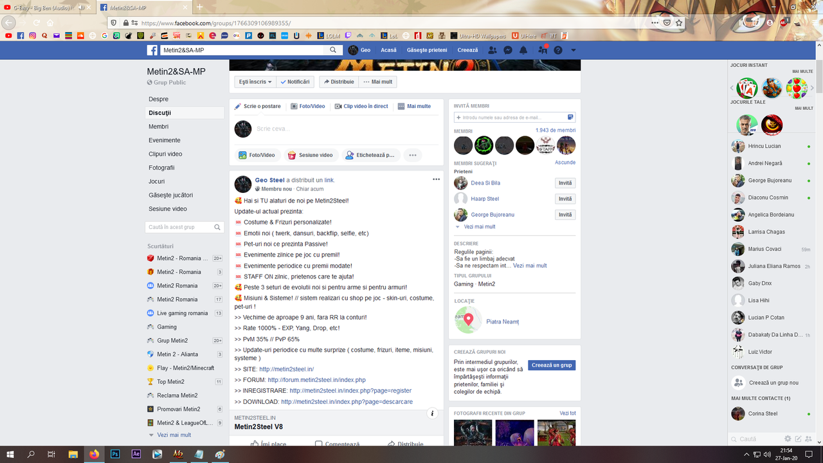The height and width of the screenshot is (463, 823).
Task: Invite Haarp Steel to the group
Action: pos(565,199)
